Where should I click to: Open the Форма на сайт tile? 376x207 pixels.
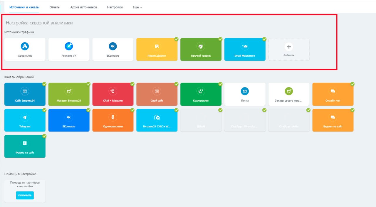tap(25, 146)
